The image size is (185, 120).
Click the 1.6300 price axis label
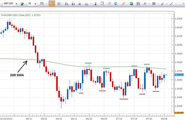pos(178,19)
